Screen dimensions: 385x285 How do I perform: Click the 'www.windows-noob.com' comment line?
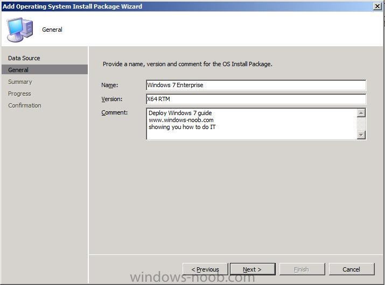(181, 120)
